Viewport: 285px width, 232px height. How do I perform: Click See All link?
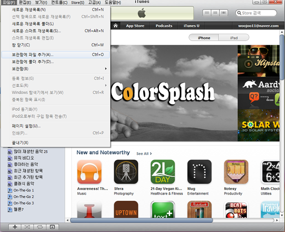pyautogui.click(x=144, y=154)
